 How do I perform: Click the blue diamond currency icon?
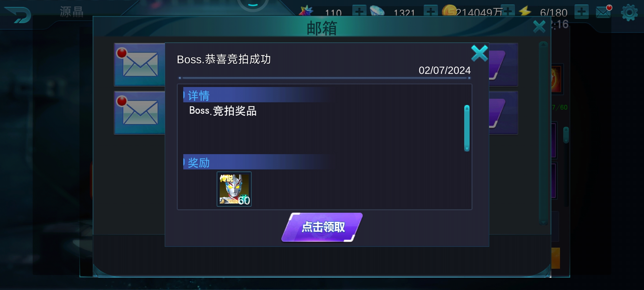coord(377,11)
